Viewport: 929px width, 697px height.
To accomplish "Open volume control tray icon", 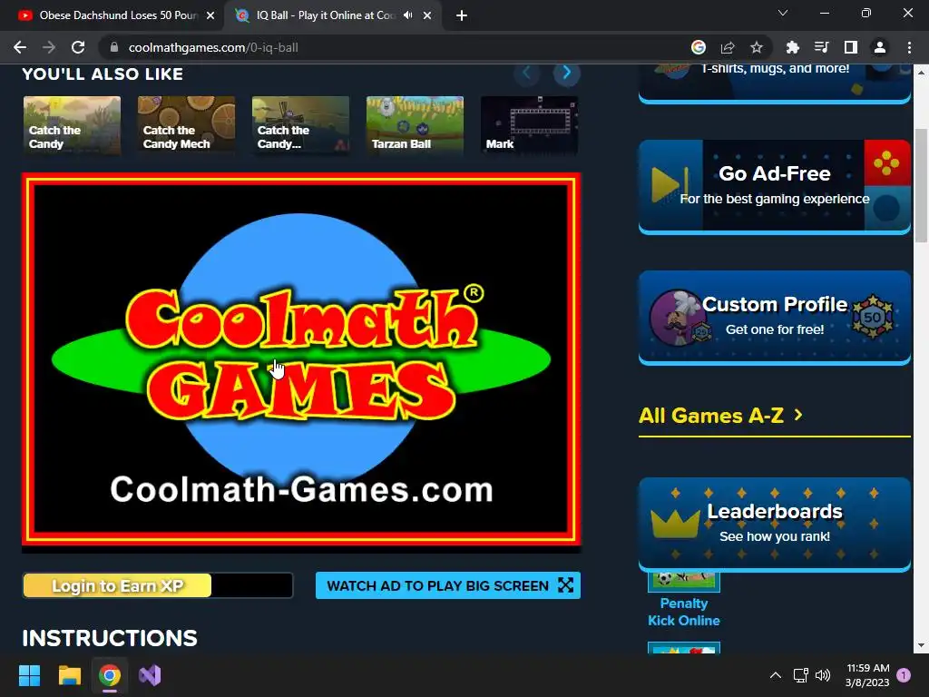I will click(822, 675).
